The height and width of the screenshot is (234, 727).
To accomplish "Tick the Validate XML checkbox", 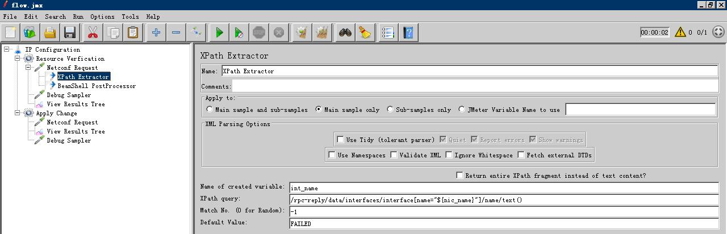I will 394,155.
